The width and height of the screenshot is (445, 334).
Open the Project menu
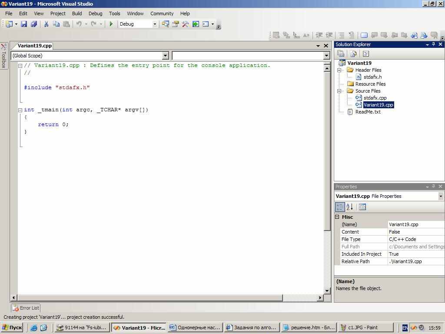[58, 13]
